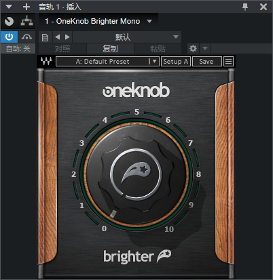The height and width of the screenshot is (280, 273).
Task: Click the 5 mark on the dial
Action: click(x=136, y=112)
